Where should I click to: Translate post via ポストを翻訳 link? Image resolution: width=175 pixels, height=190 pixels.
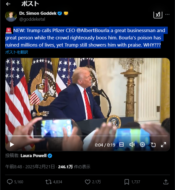coord(17,52)
